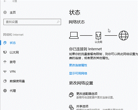Click the 显示可用网络 link
Viewport: 138px width, 110px height.
pos(78,73)
